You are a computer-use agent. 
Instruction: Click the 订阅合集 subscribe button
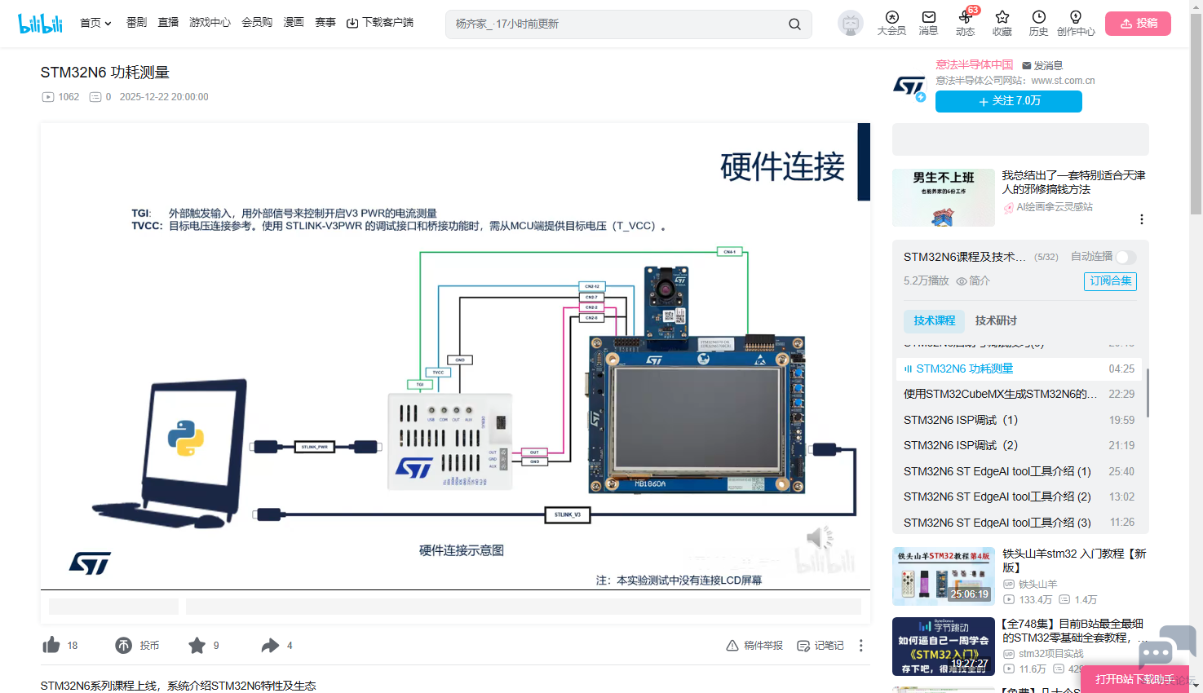[x=1109, y=281]
